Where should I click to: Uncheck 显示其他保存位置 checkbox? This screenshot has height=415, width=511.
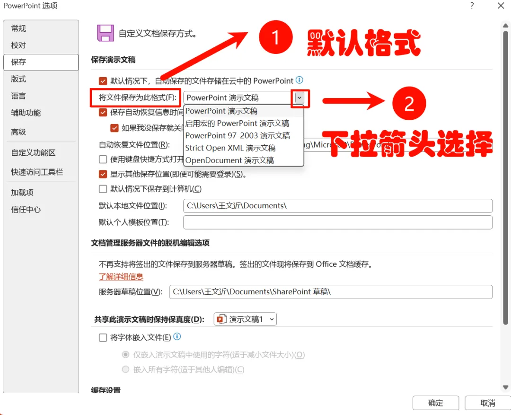point(103,174)
